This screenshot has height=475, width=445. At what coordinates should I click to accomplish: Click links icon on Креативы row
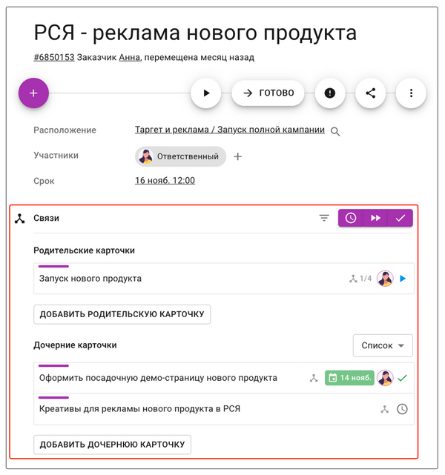[x=385, y=409]
